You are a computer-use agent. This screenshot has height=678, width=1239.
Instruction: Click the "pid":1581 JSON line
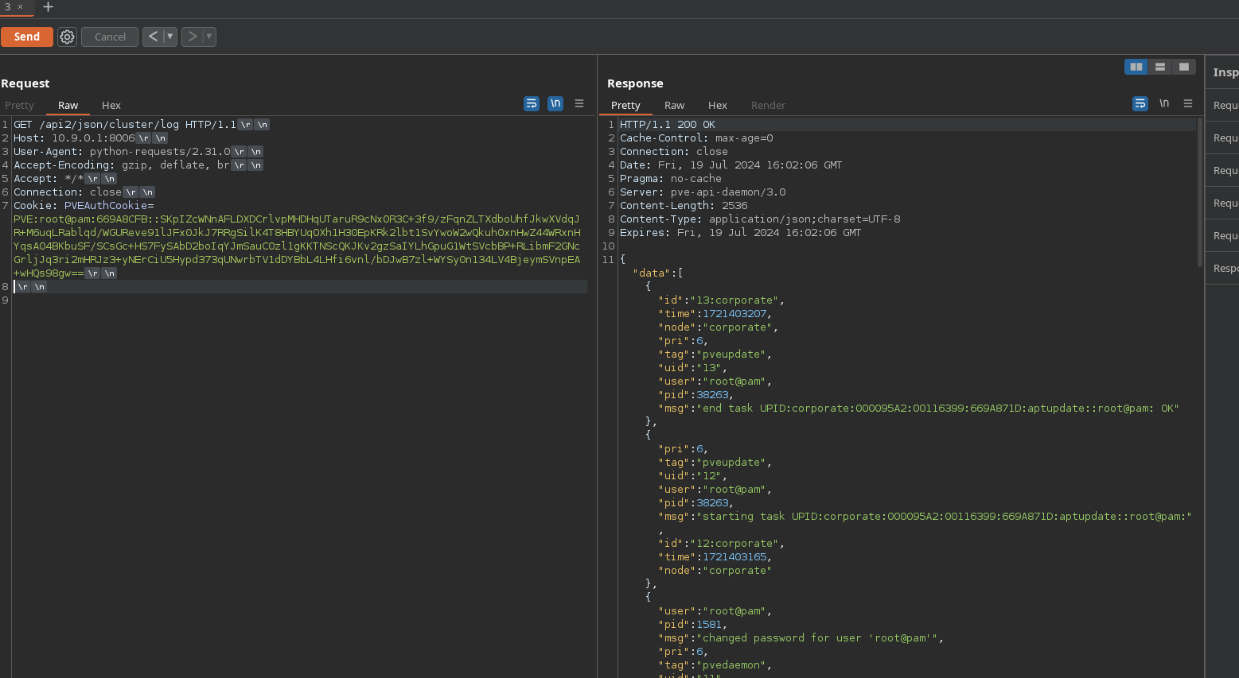click(x=693, y=624)
